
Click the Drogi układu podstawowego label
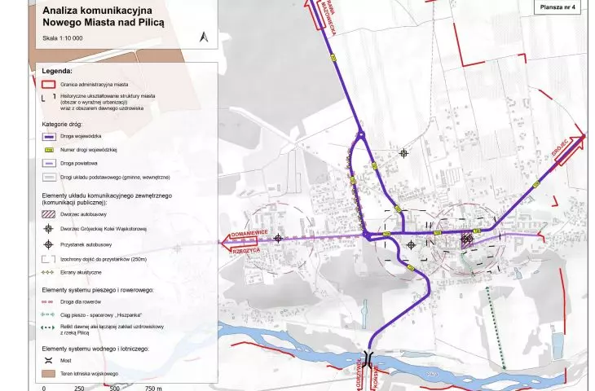point(115,177)
